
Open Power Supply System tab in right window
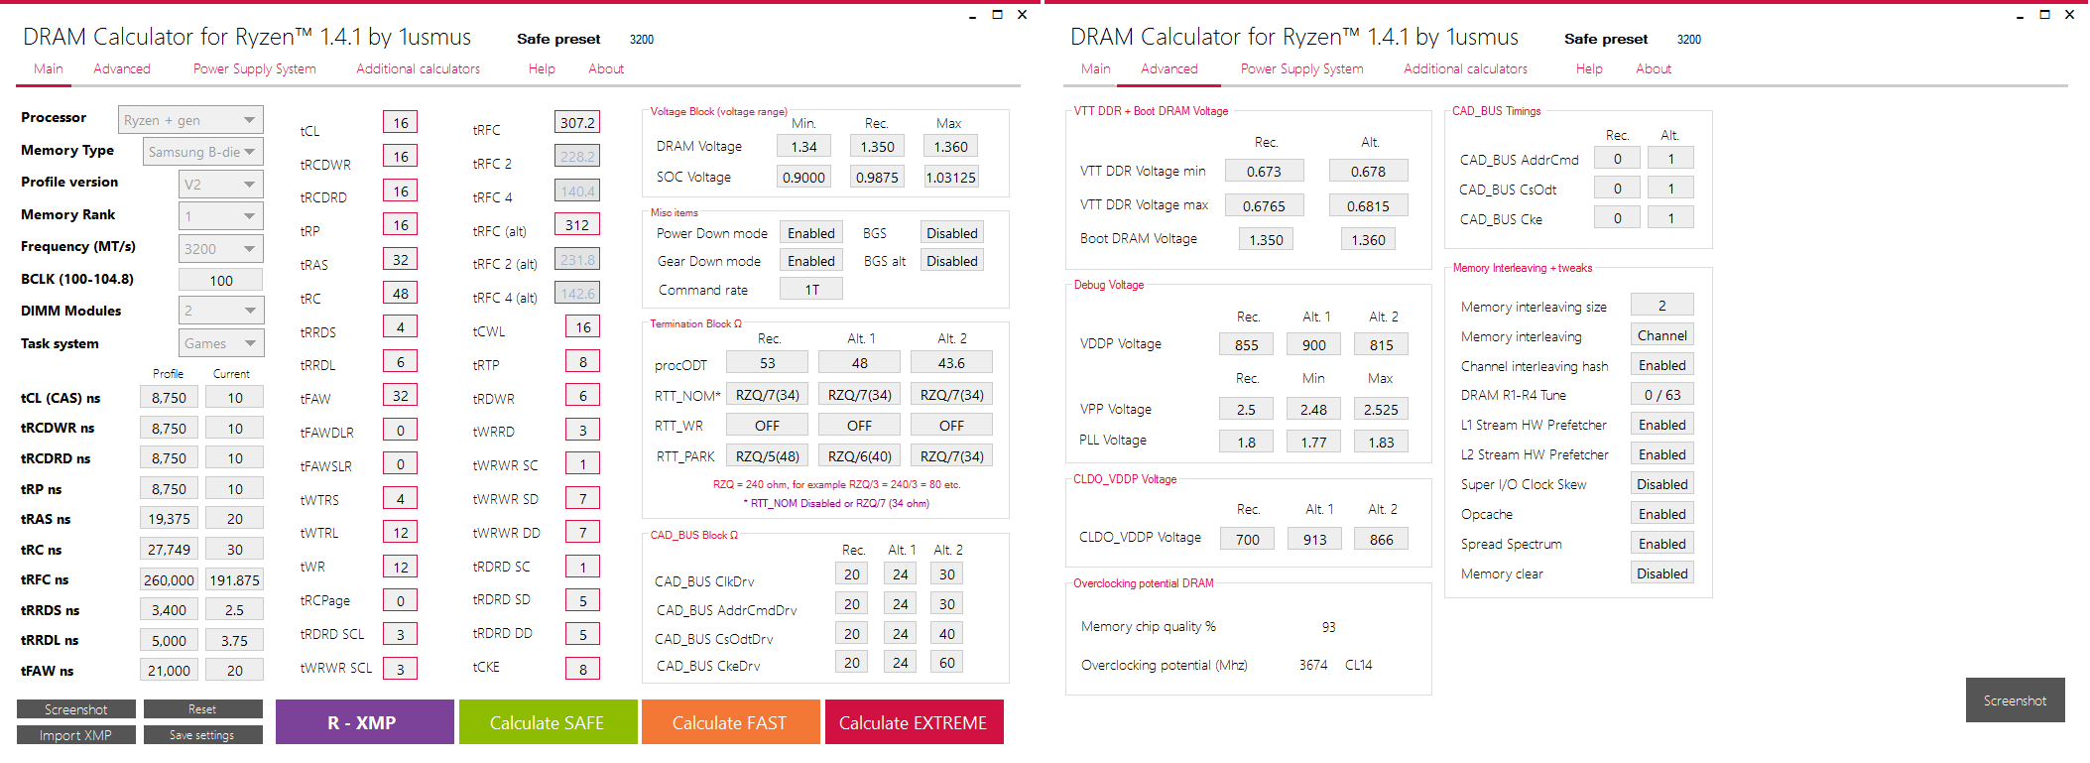coord(1301,68)
